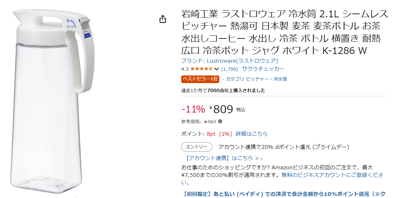Click the strikethrough reference price ¥907

(x=210, y=121)
